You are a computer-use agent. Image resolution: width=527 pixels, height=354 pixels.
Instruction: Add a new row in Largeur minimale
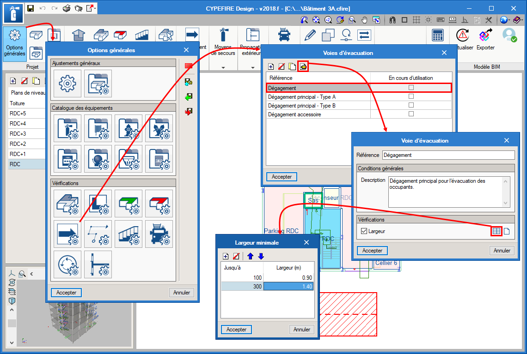point(226,256)
